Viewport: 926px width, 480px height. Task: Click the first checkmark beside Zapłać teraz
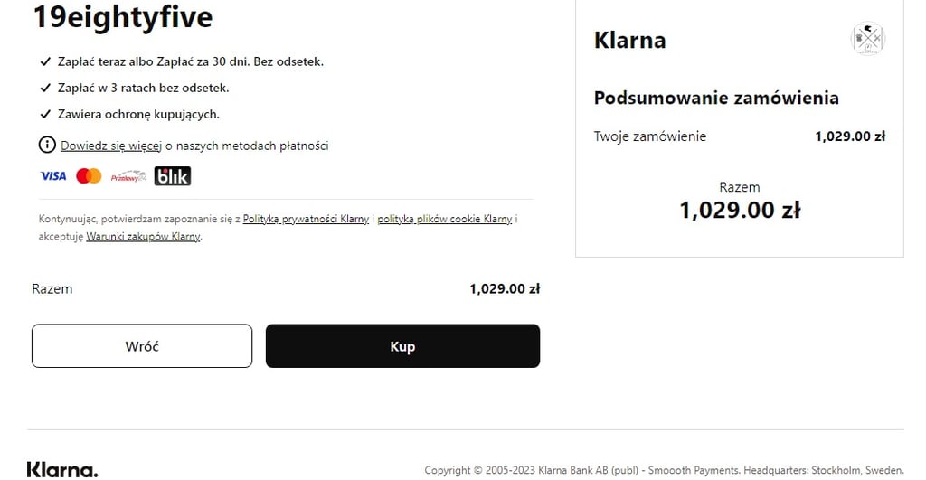click(45, 61)
